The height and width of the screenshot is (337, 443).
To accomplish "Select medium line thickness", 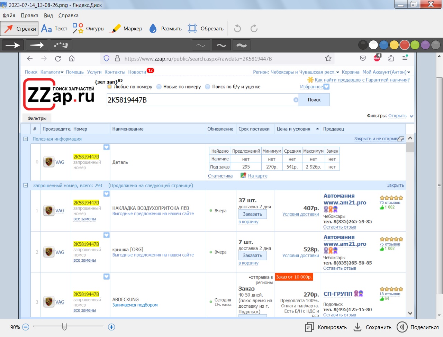I will (x=221, y=45).
